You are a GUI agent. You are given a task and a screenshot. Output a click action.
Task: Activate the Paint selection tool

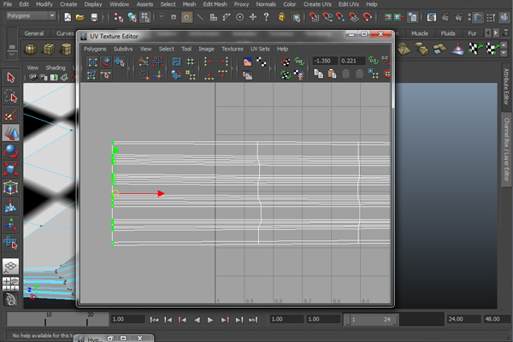[x=11, y=115]
